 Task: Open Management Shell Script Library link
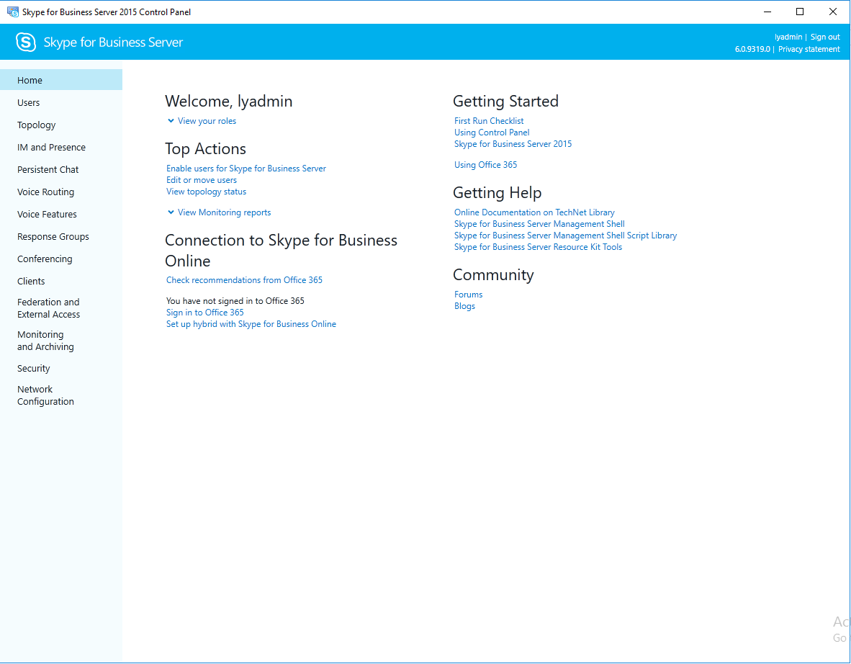click(565, 235)
